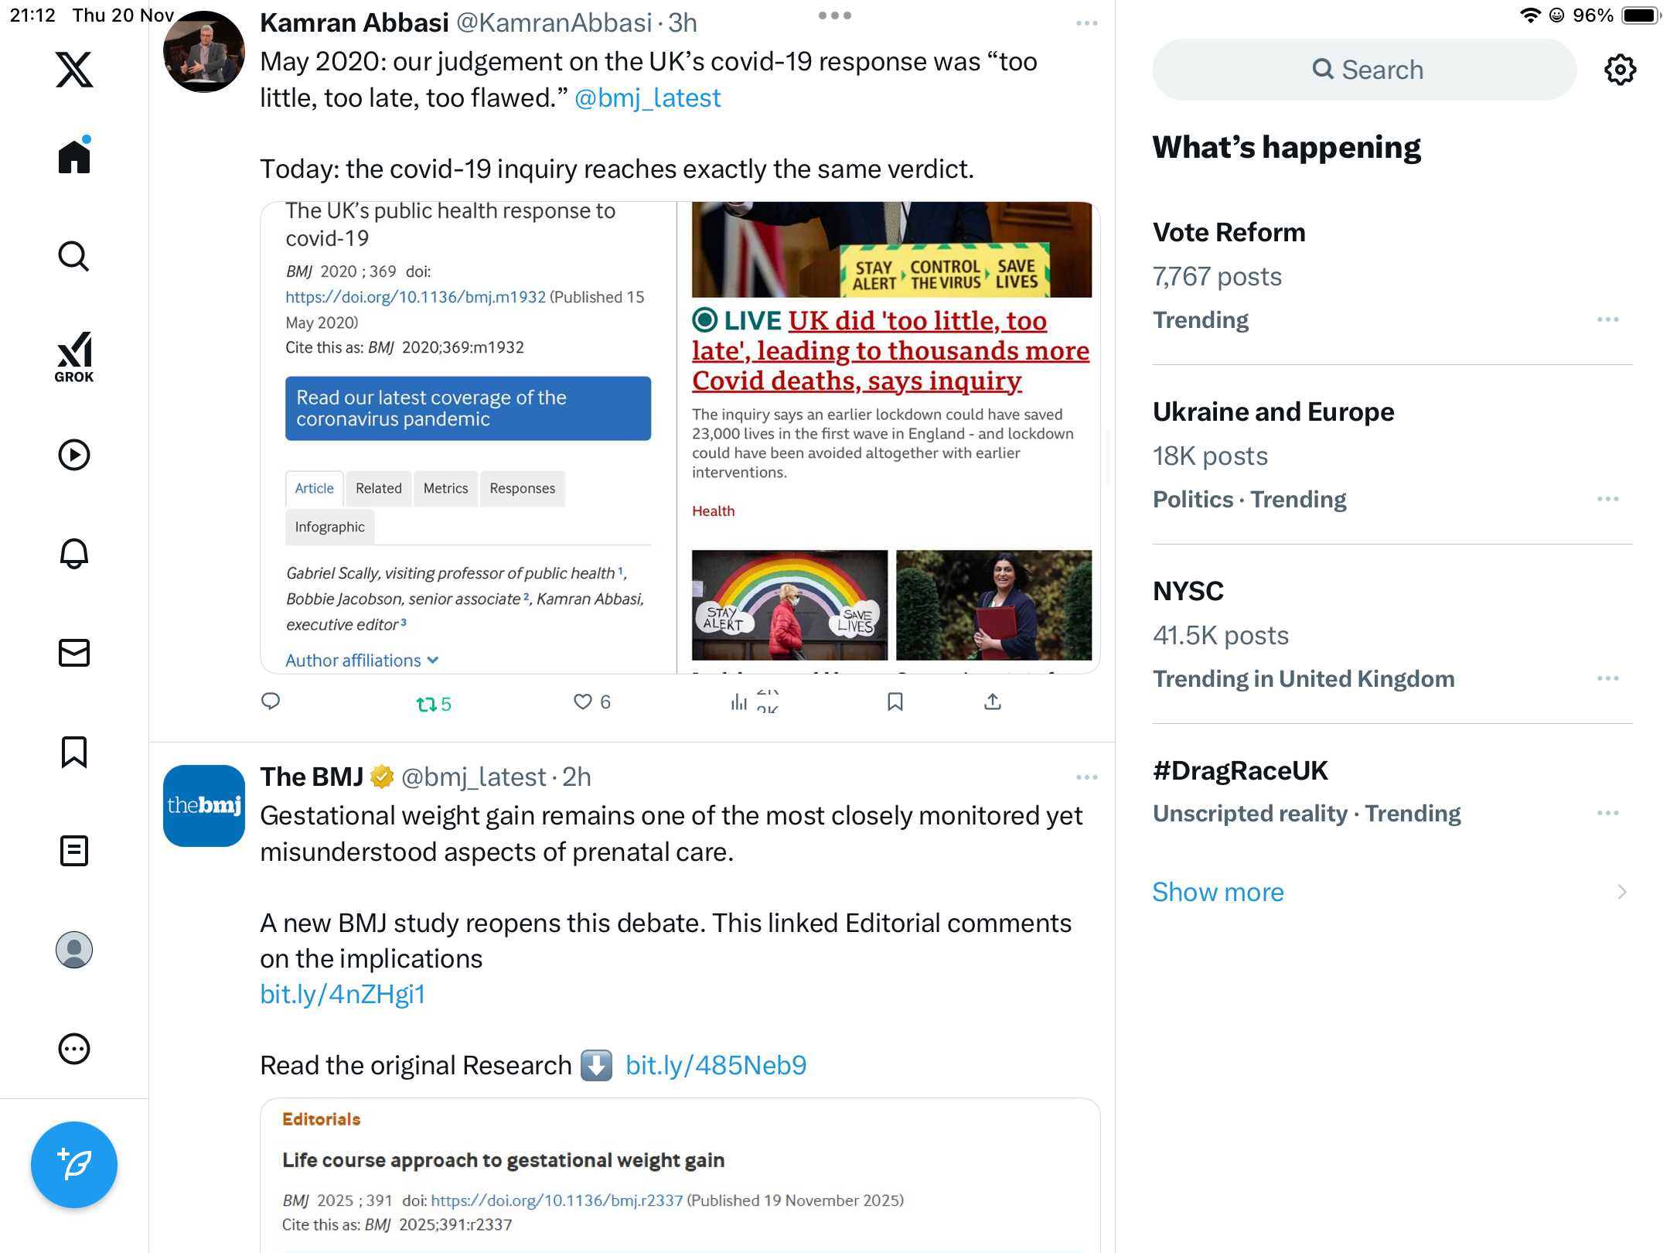Image resolution: width=1670 pixels, height=1253 pixels.
Task: Open more options for Vote Reform trend
Action: pos(1608,319)
